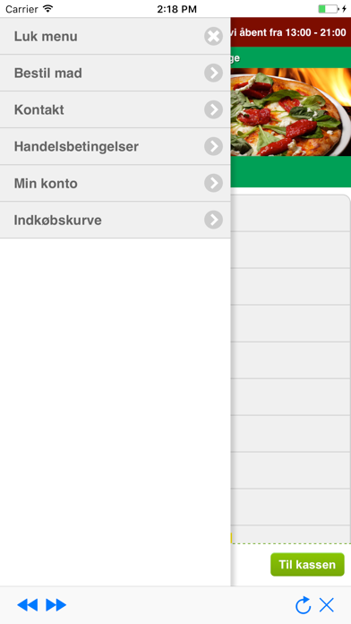Select the Luk menu label

pos(46,37)
